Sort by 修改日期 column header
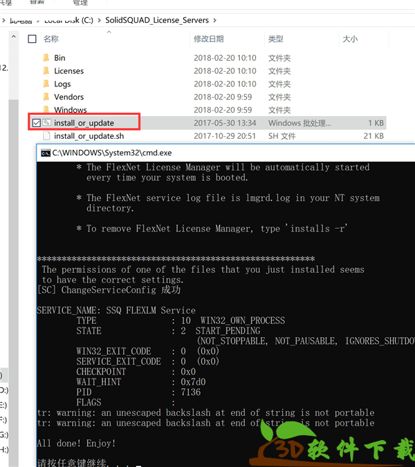Viewport: 415px width, 467px height. [209, 39]
